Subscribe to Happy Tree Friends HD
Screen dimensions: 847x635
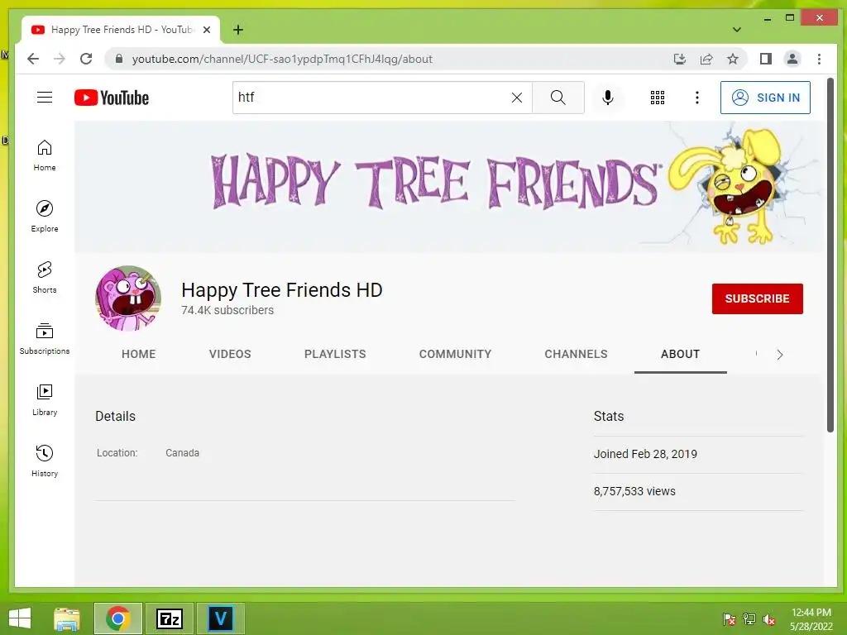(758, 298)
